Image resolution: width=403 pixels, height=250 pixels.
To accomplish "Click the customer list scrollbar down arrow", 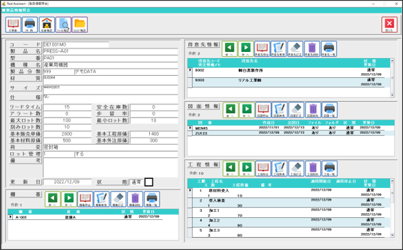I will click(x=392, y=95).
